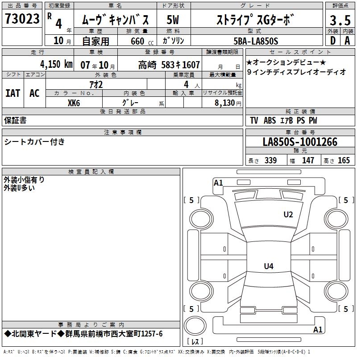The width and height of the screenshot is (357, 357).
Task: Click the spare tire circle in diagram
Action: click(195, 326)
